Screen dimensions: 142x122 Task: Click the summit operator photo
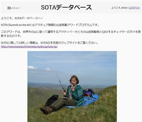click(x=72, y=87)
